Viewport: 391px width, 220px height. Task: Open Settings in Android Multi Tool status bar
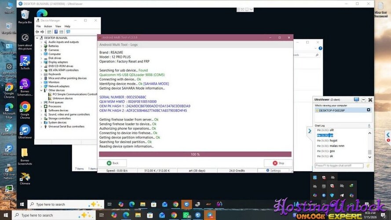click(x=273, y=171)
